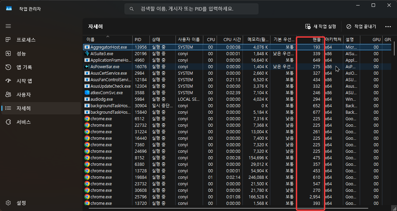The width and height of the screenshot is (397, 211).
Task: Sort by the CPU column header
Action: pos(210,39)
